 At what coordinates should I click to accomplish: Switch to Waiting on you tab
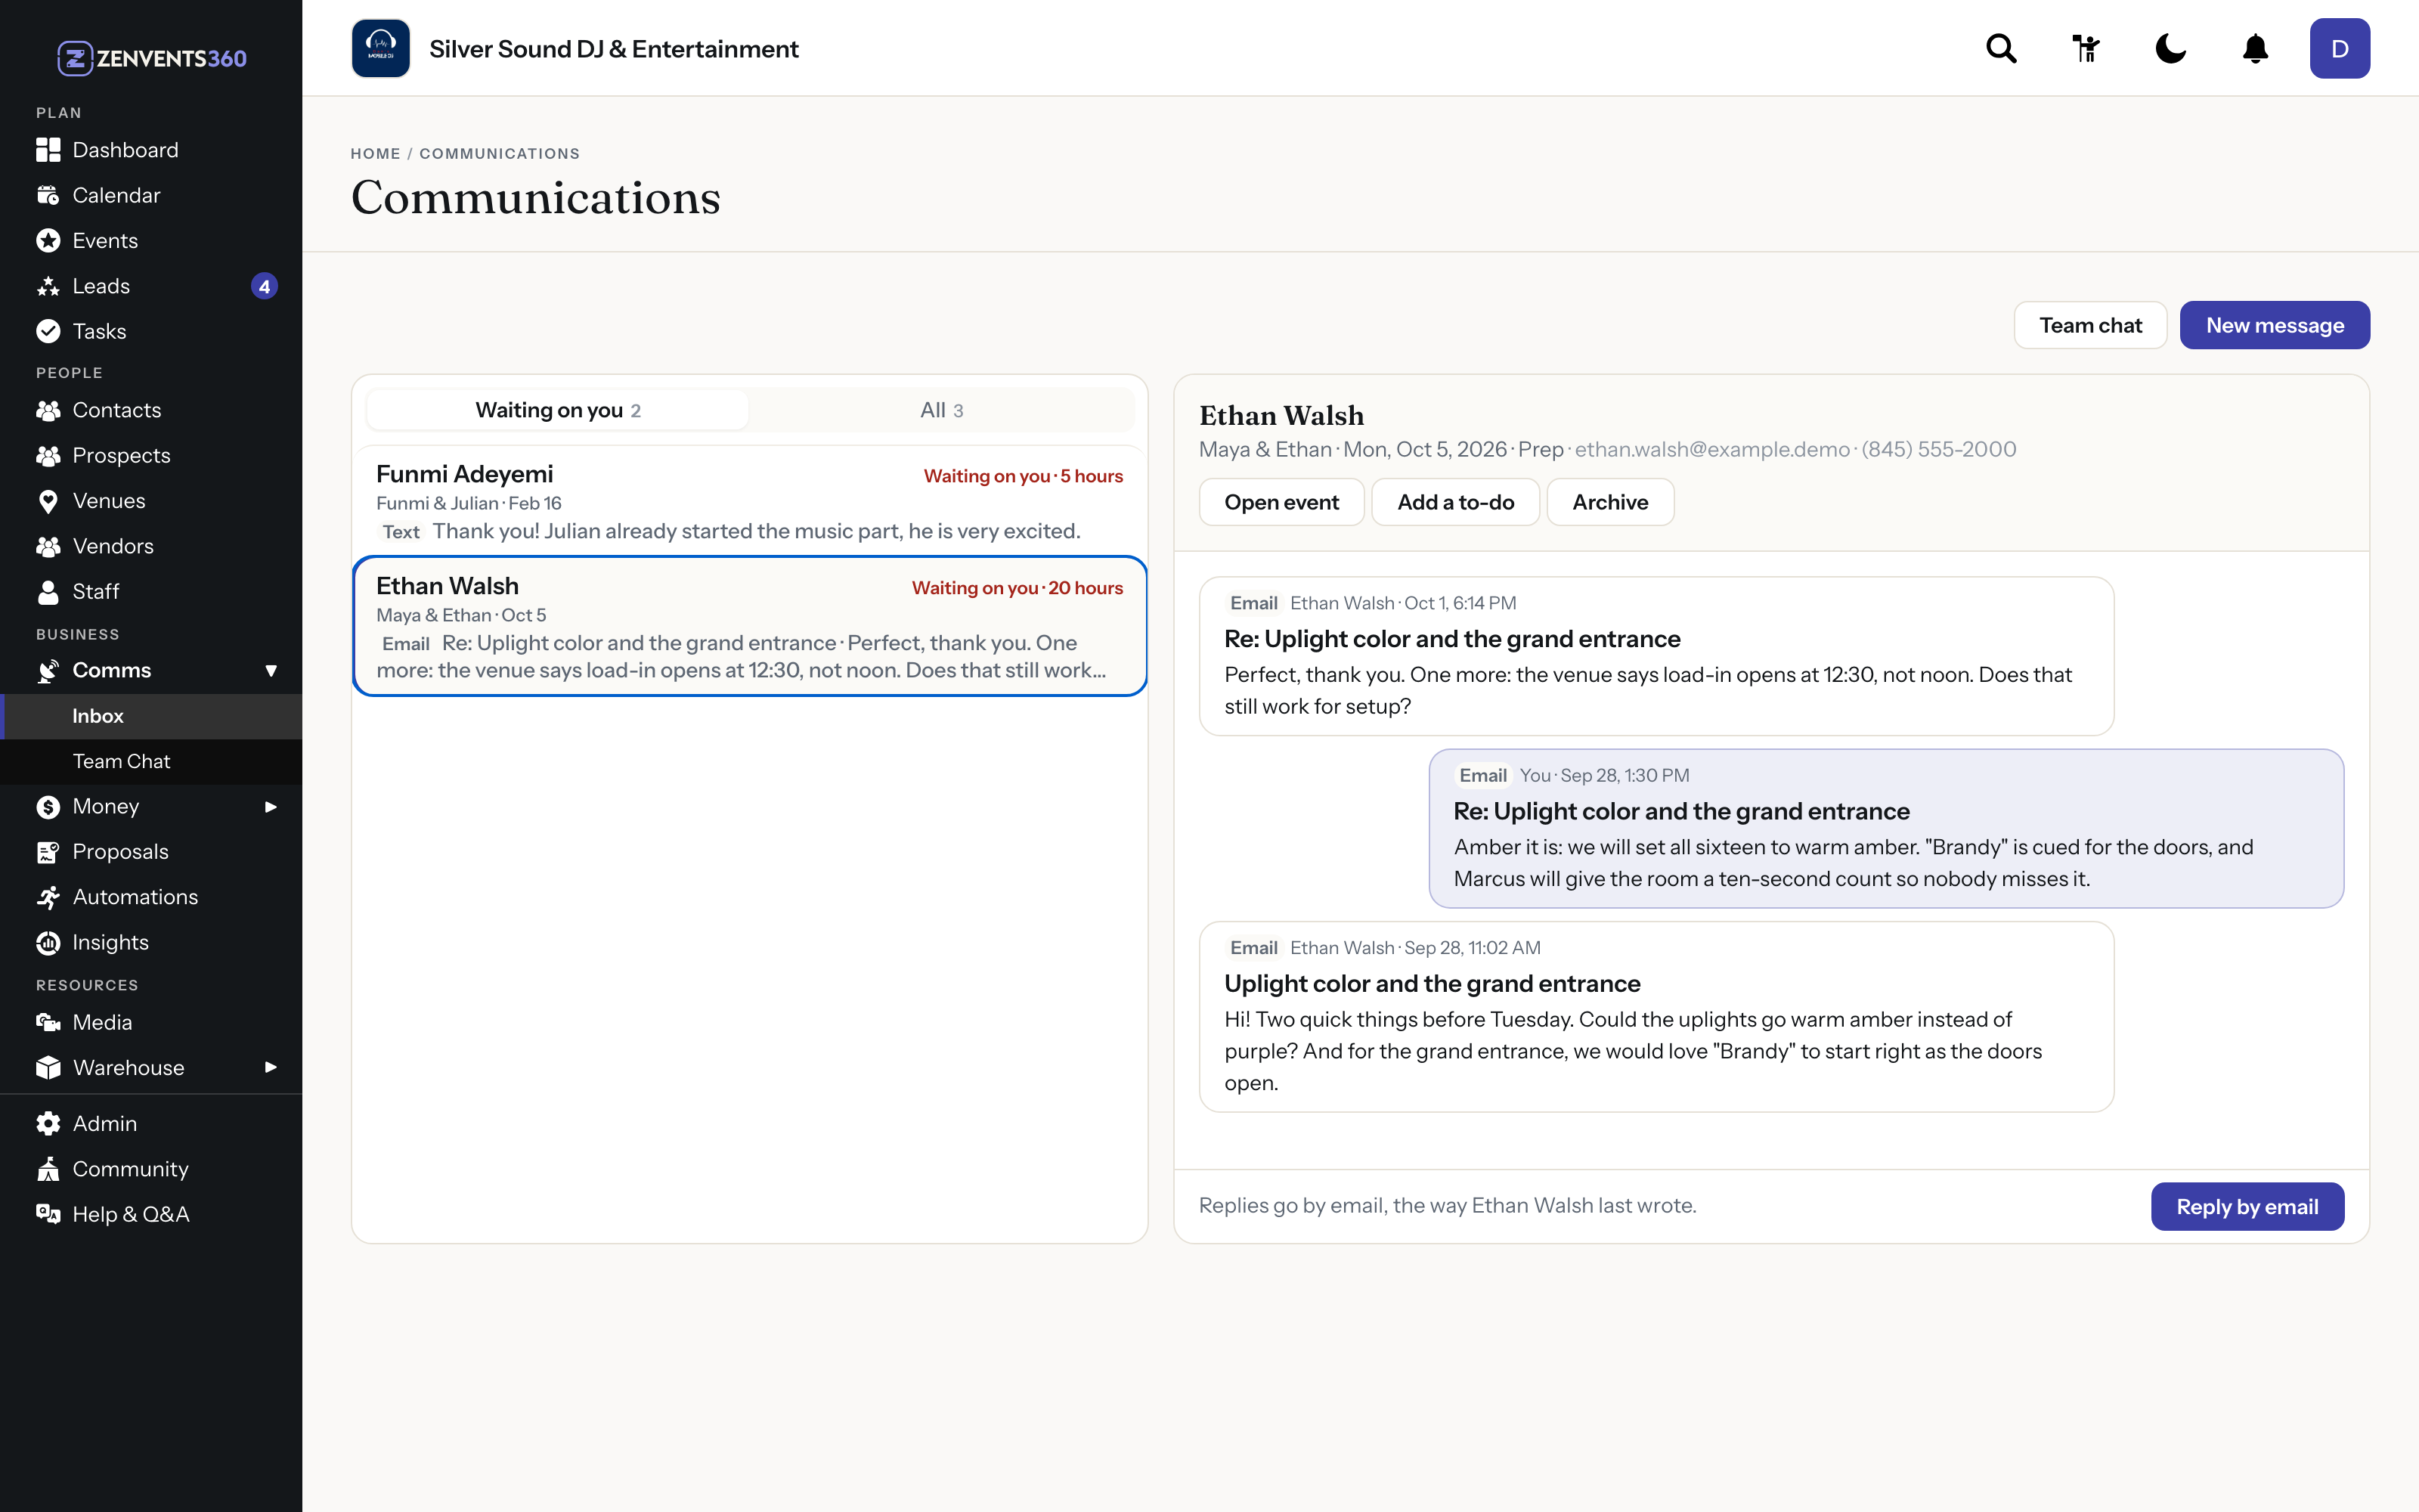(x=558, y=410)
